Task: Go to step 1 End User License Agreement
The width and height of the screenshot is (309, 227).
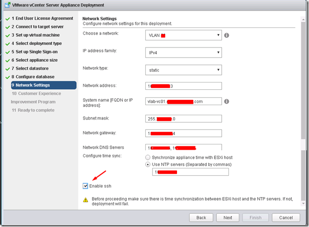Action: coord(42,18)
